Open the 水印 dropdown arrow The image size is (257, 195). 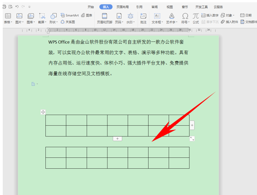coord(134,22)
